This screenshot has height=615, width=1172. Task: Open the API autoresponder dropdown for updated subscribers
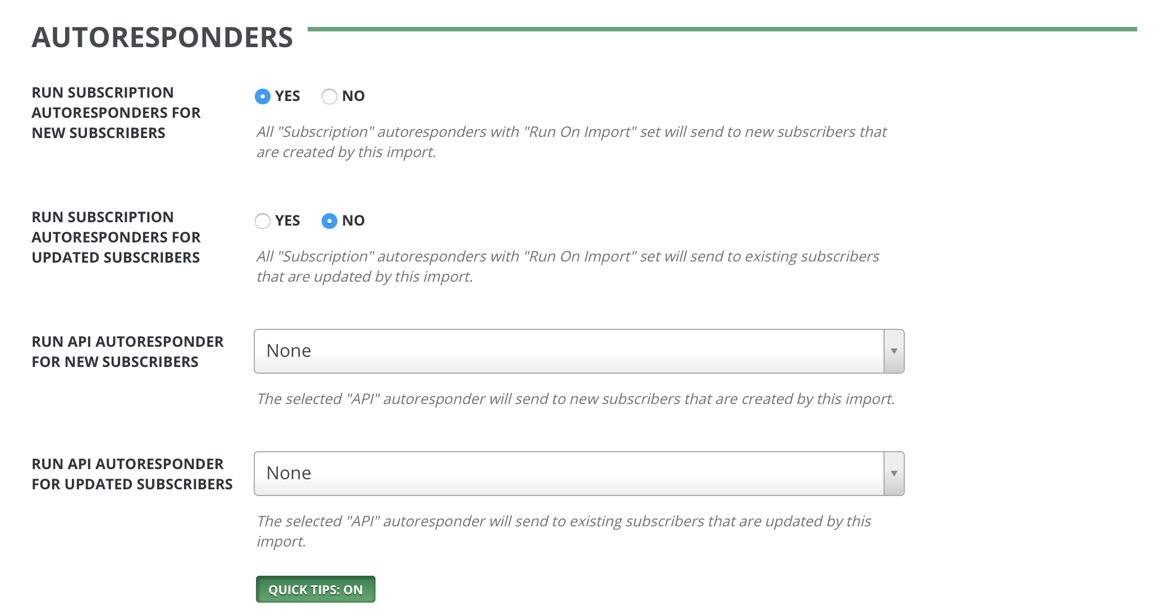pyautogui.click(x=578, y=474)
